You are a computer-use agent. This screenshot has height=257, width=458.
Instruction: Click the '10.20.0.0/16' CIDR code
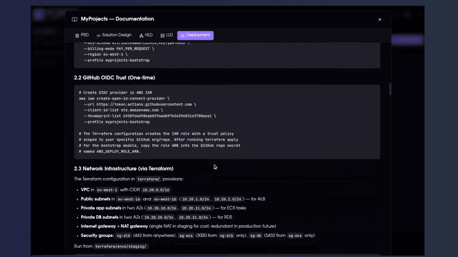point(156,190)
